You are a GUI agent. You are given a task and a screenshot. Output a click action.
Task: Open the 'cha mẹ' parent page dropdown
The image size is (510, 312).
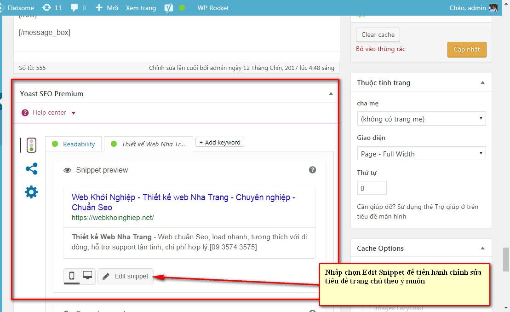coord(421,119)
